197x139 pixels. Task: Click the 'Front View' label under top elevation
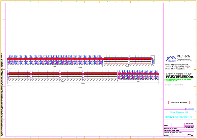[x=9, y=69]
